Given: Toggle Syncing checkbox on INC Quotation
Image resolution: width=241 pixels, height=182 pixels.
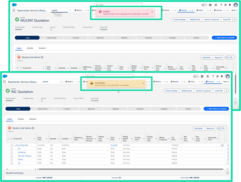Looking at the screenshot, I should tap(42, 101).
